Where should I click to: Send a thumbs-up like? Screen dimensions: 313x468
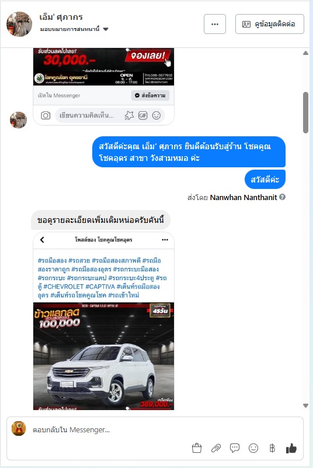[x=291, y=448]
